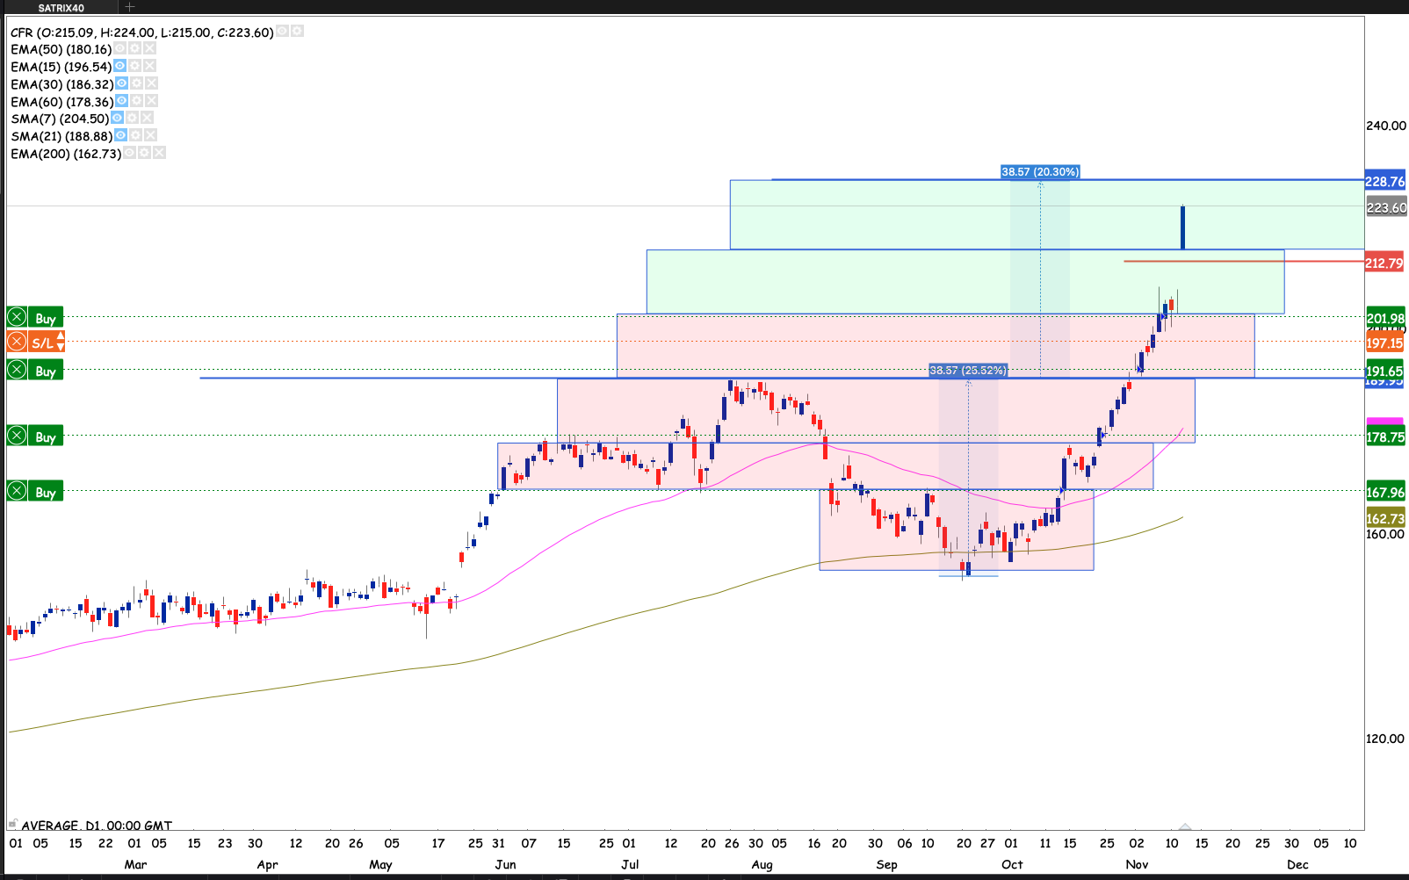Toggle visibility of the EMA(15) indicator
The height and width of the screenshot is (880, 1409).
(x=120, y=66)
